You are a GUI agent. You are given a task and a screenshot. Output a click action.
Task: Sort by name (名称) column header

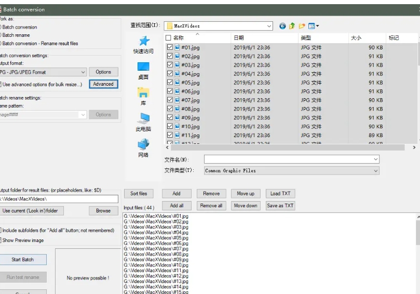click(179, 38)
